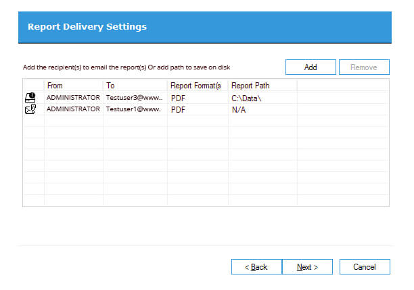Go back with the Back button
This screenshot has width=414, height=290.
[256, 267]
